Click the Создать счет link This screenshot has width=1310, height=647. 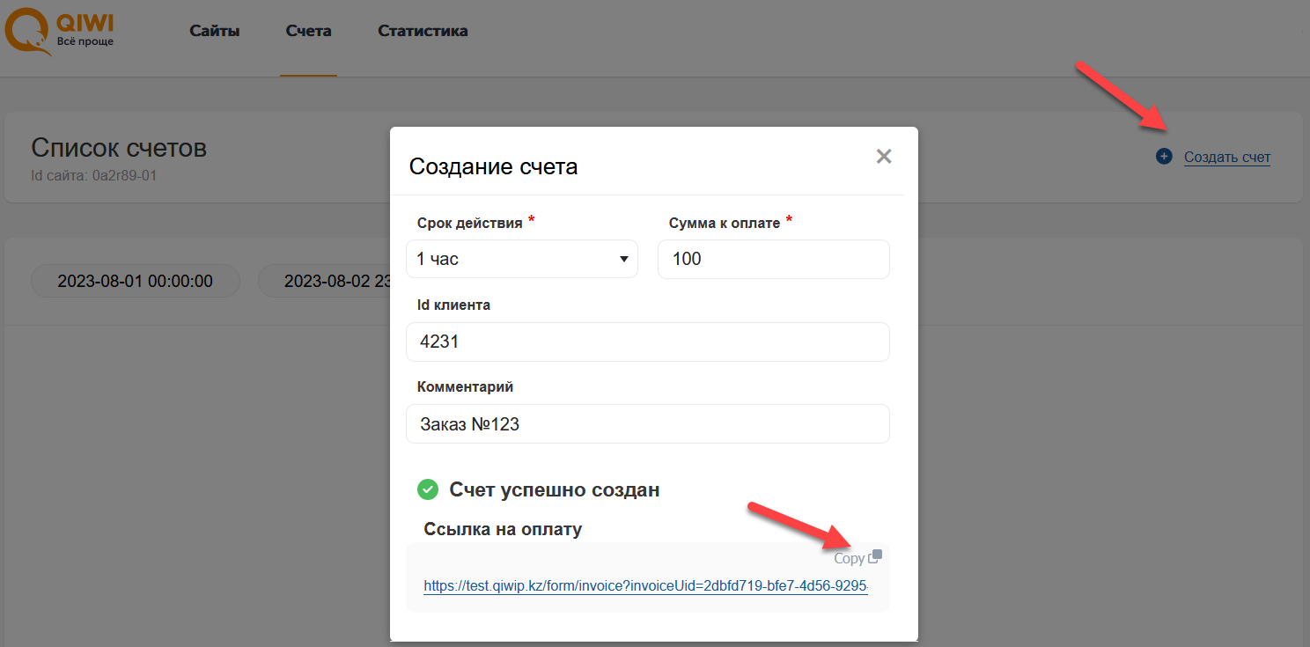point(1227,158)
